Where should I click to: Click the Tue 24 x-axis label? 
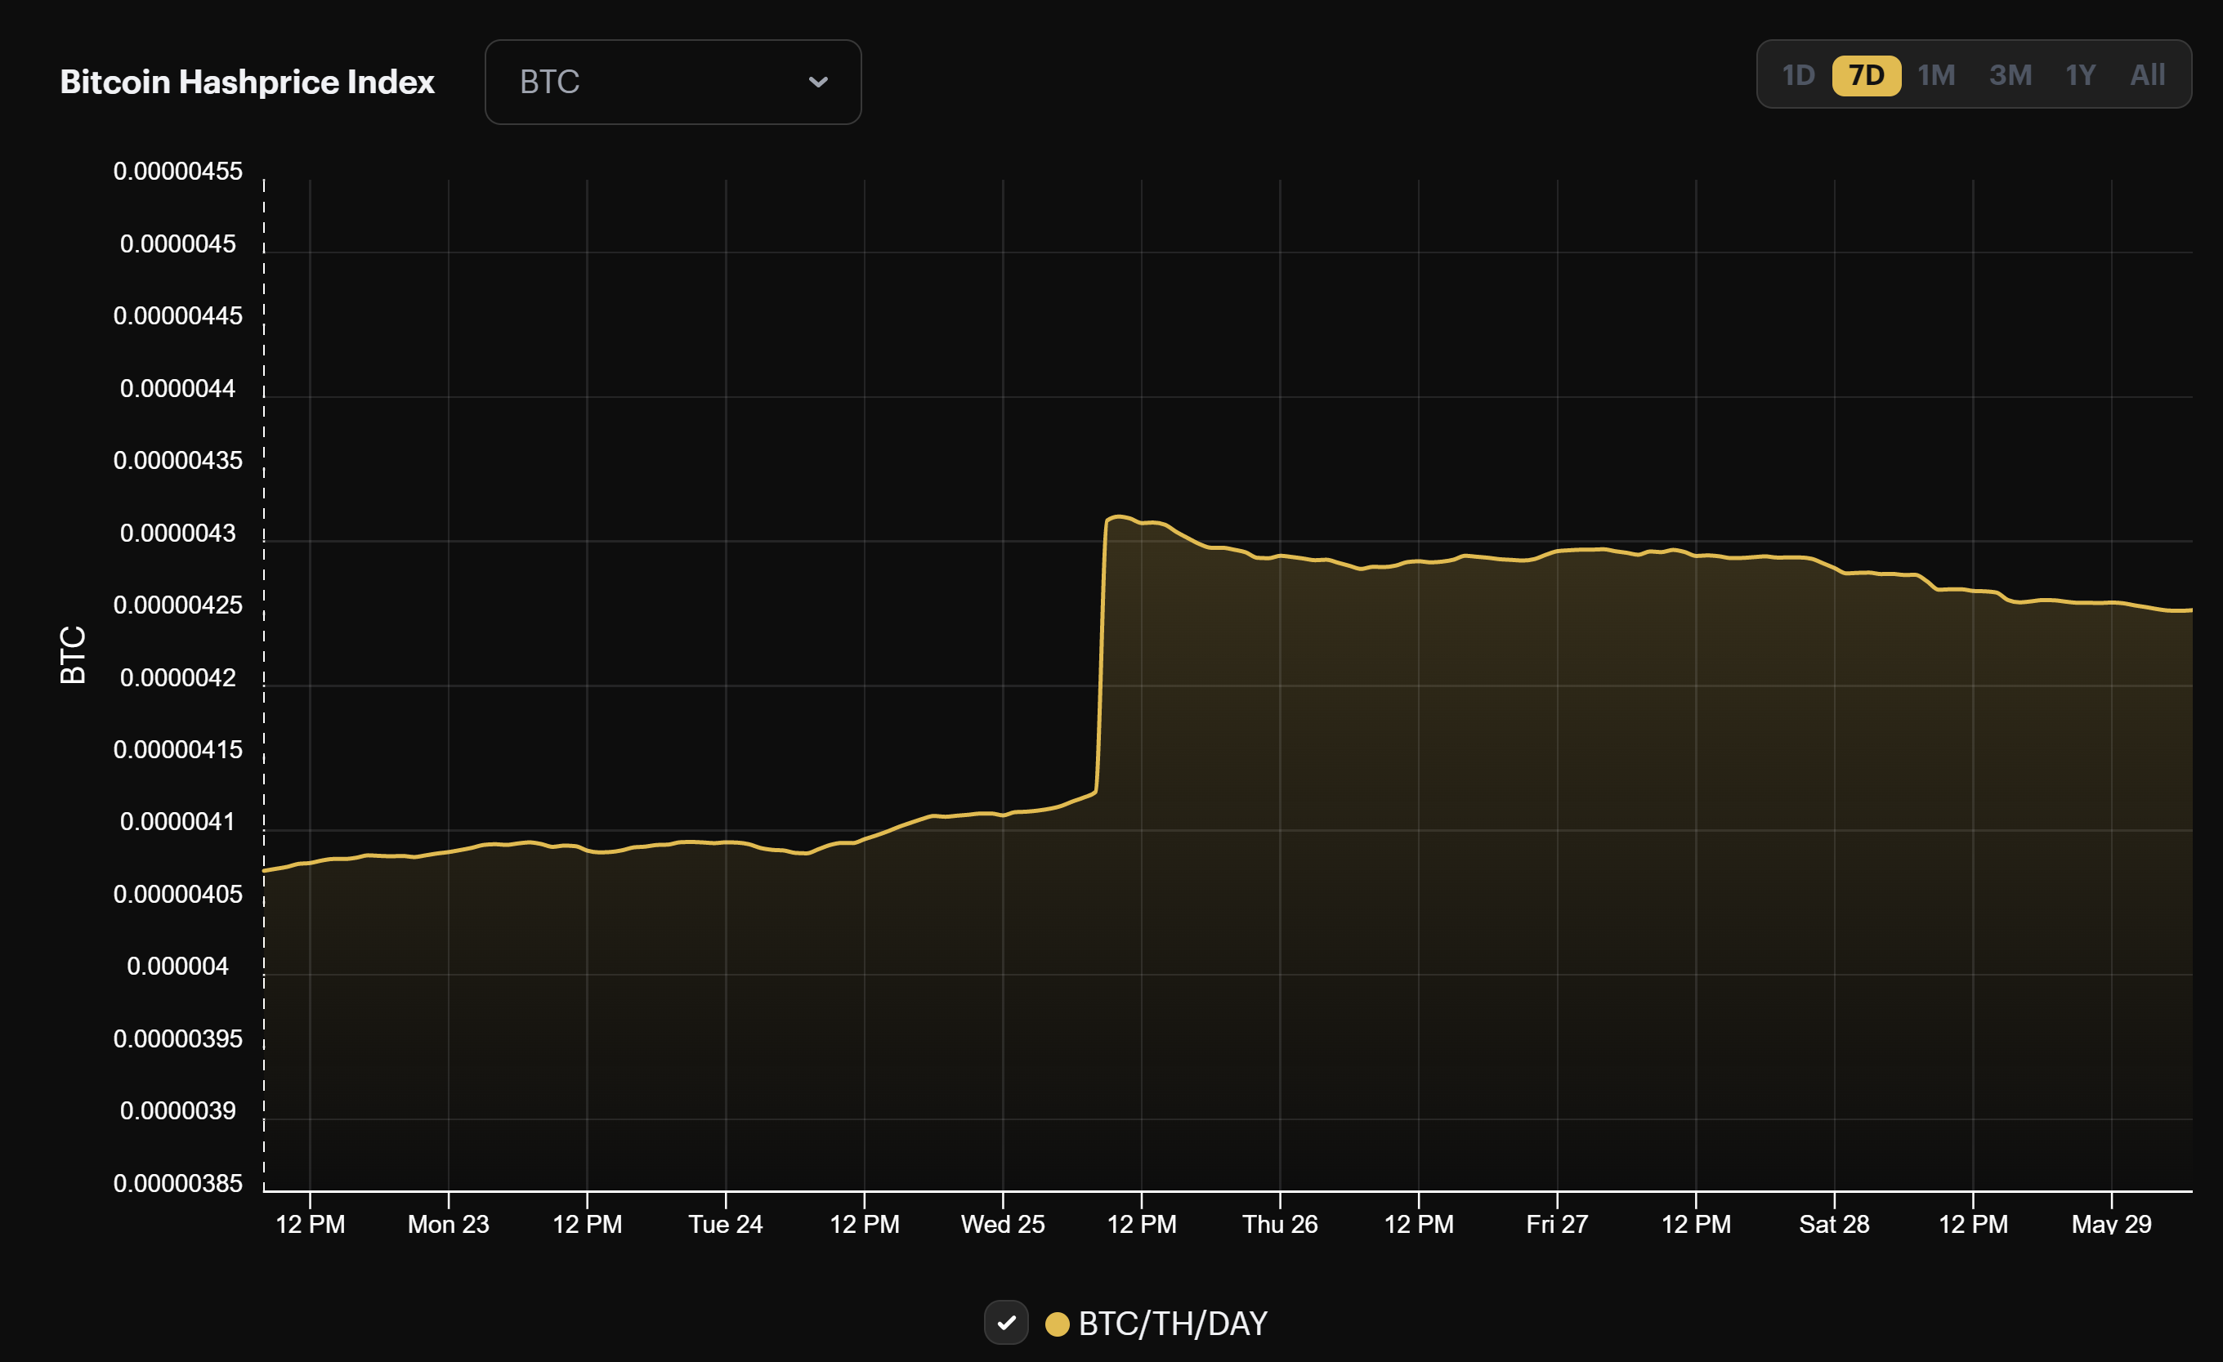(726, 1224)
